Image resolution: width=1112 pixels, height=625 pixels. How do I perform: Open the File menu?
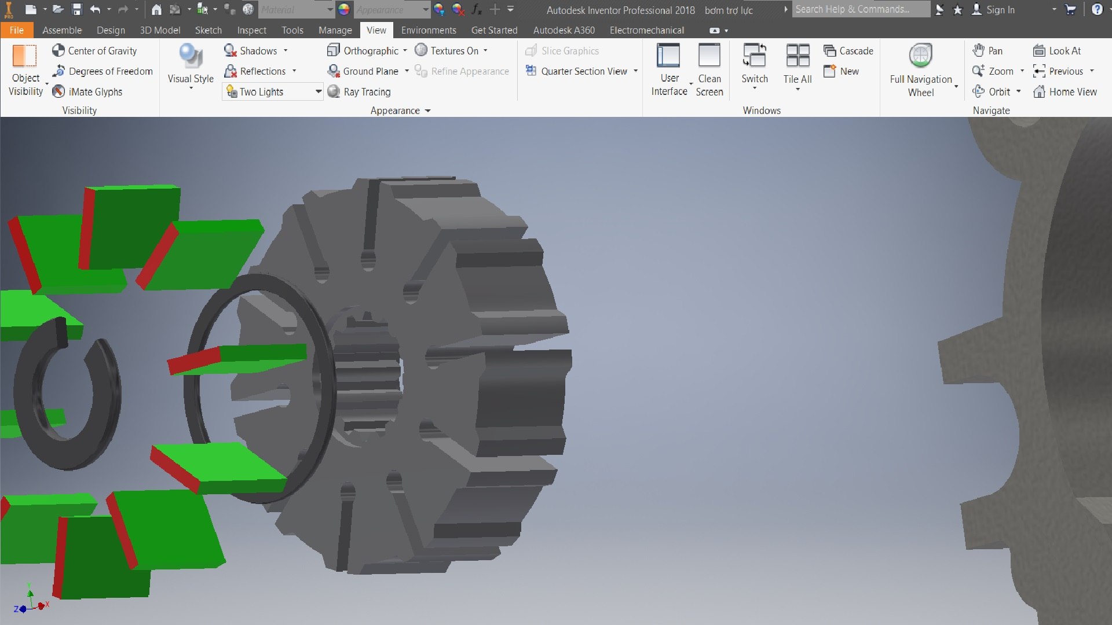pos(17,30)
